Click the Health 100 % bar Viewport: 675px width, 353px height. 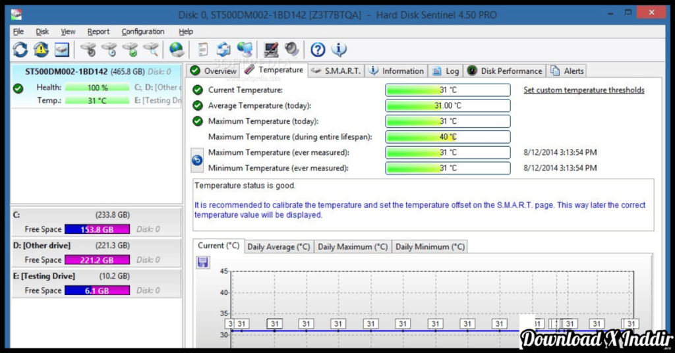97,88
